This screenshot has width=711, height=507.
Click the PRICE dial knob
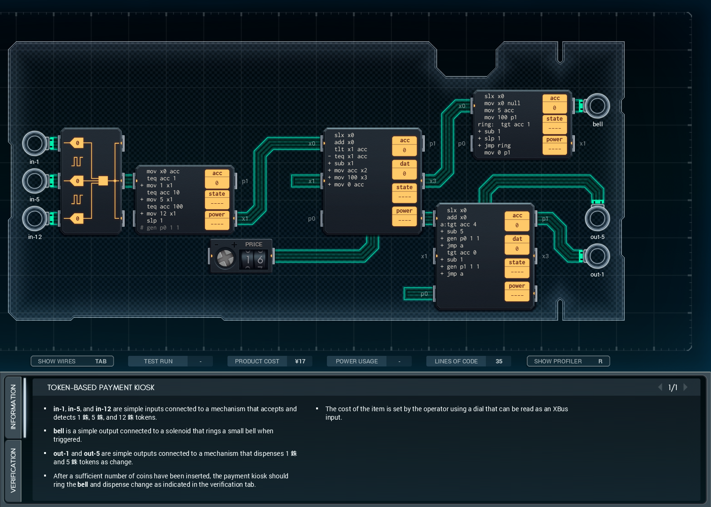pos(225,259)
